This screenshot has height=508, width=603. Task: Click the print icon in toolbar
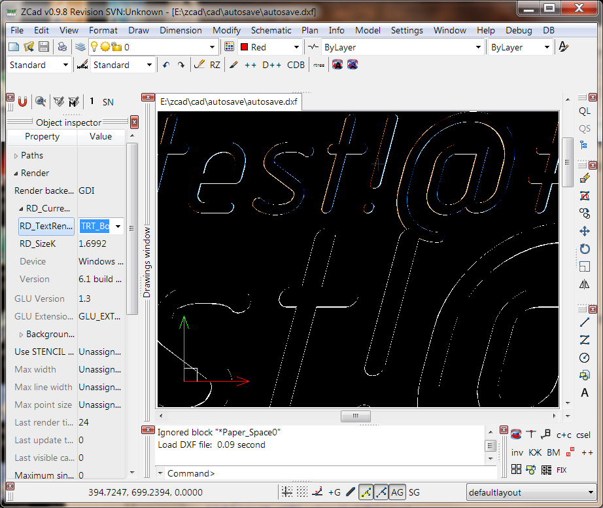click(x=62, y=47)
